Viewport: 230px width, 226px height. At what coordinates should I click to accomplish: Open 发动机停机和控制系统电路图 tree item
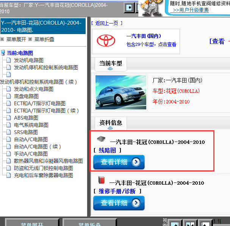click(x=46, y=67)
